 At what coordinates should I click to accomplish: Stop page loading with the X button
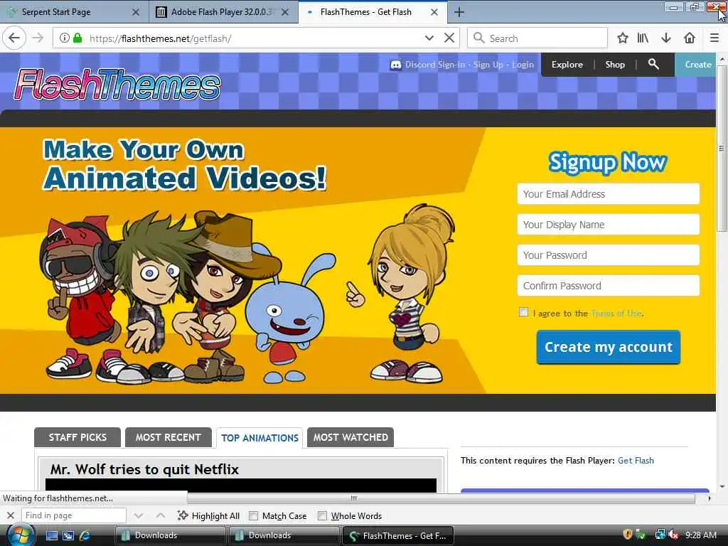click(x=449, y=38)
